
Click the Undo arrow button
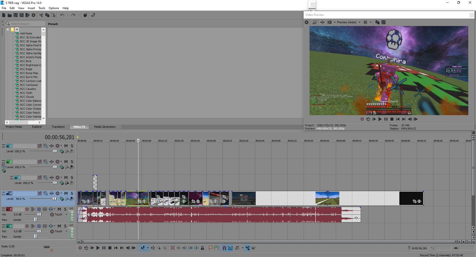[x=62, y=15]
